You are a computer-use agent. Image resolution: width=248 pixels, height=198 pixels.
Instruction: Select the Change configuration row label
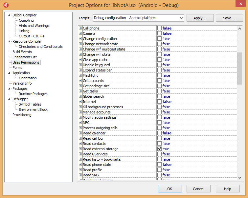[x=100, y=39]
